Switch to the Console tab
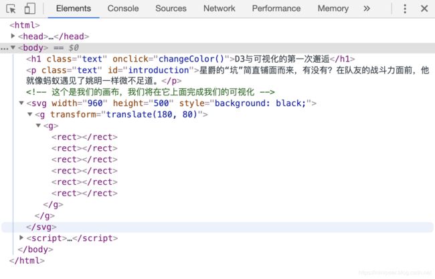The image size is (435, 279). pyautogui.click(x=123, y=9)
